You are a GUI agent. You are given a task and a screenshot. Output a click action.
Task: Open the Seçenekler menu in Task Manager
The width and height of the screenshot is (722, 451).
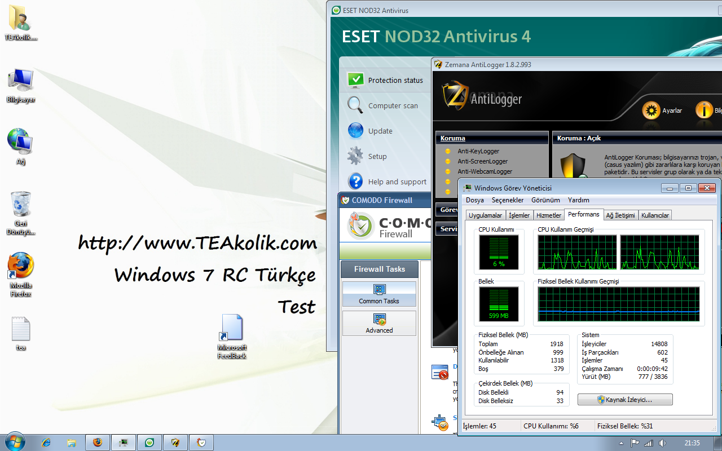click(x=508, y=200)
